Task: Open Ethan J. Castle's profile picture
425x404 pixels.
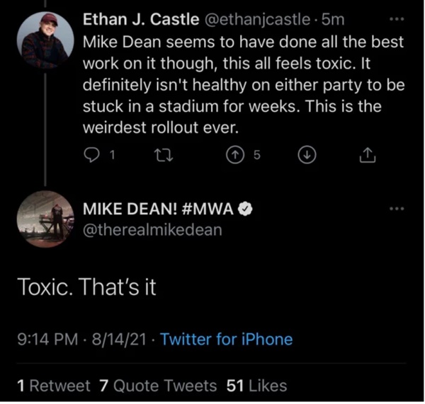Action: pos(44,40)
